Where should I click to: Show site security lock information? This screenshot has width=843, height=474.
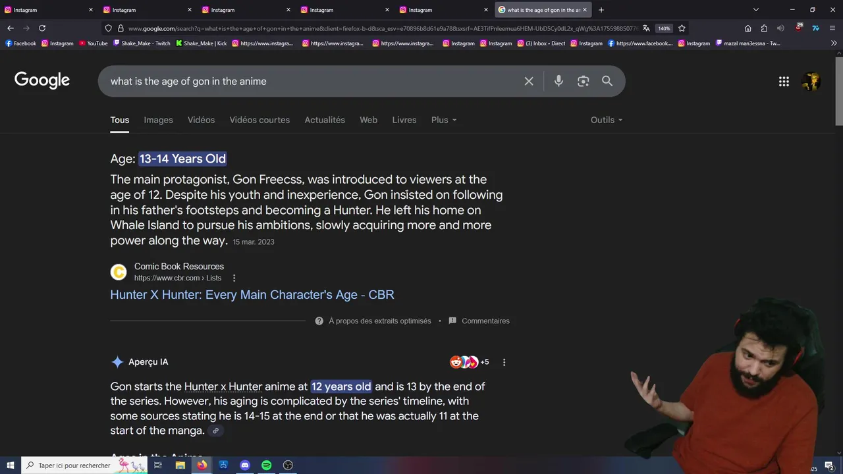point(121,28)
